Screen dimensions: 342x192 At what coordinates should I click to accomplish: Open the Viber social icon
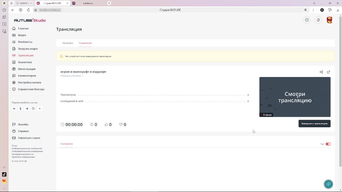33,109
